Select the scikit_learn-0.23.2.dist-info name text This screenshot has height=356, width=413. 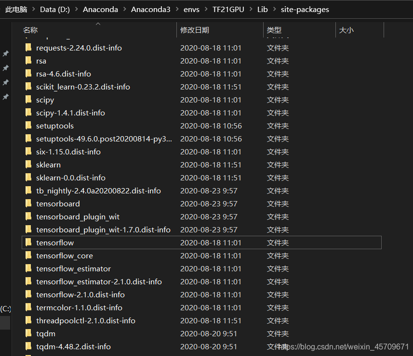pyautogui.click(x=83, y=87)
